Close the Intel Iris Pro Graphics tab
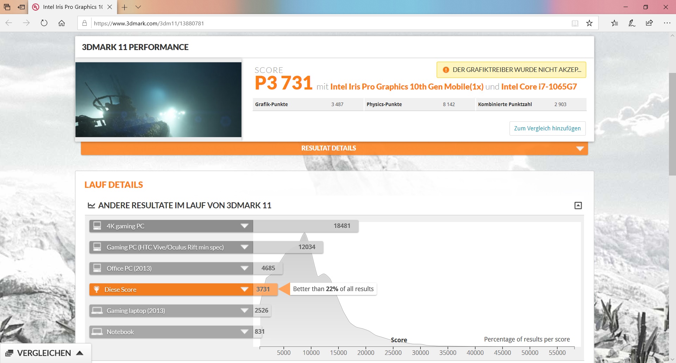This screenshot has width=676, height=363. click(110, 7)
